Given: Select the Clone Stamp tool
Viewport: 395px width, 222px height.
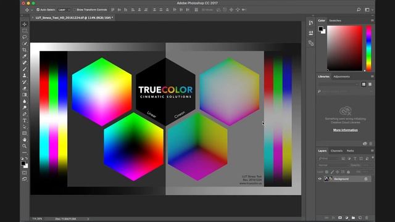Looking at the screenshot, I should click(x=25, y=75).
